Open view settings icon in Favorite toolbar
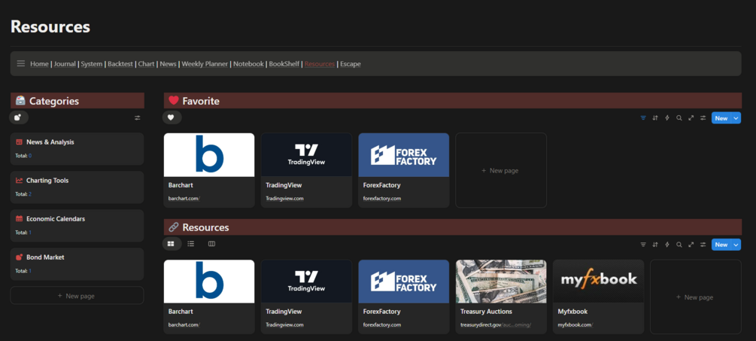 [x=703, y=117]
